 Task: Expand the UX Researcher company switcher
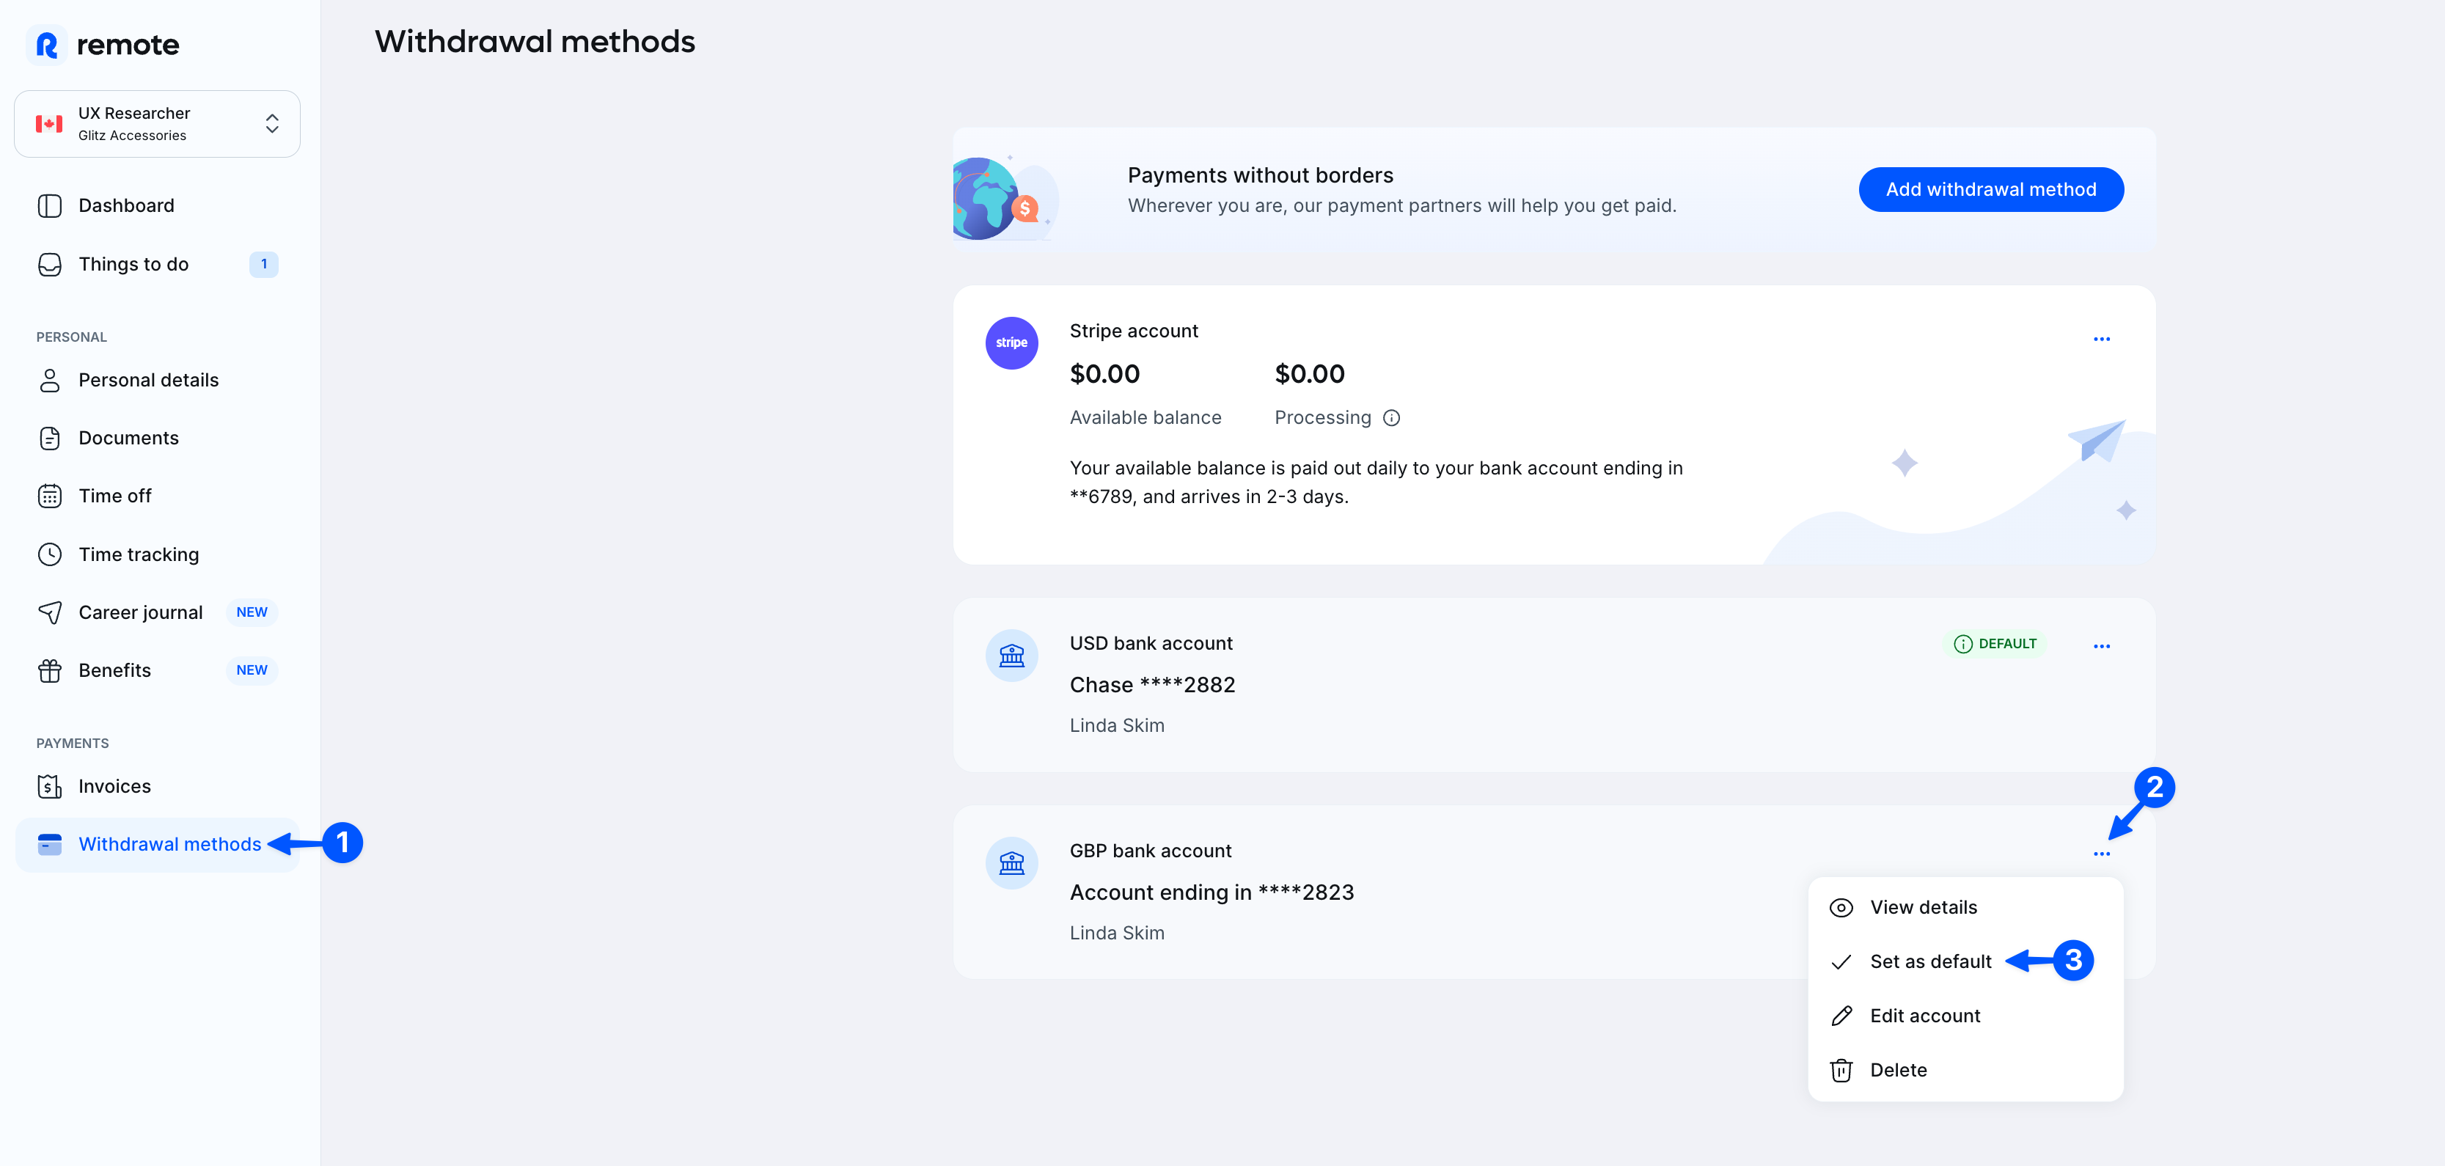(x=157, y=123)
